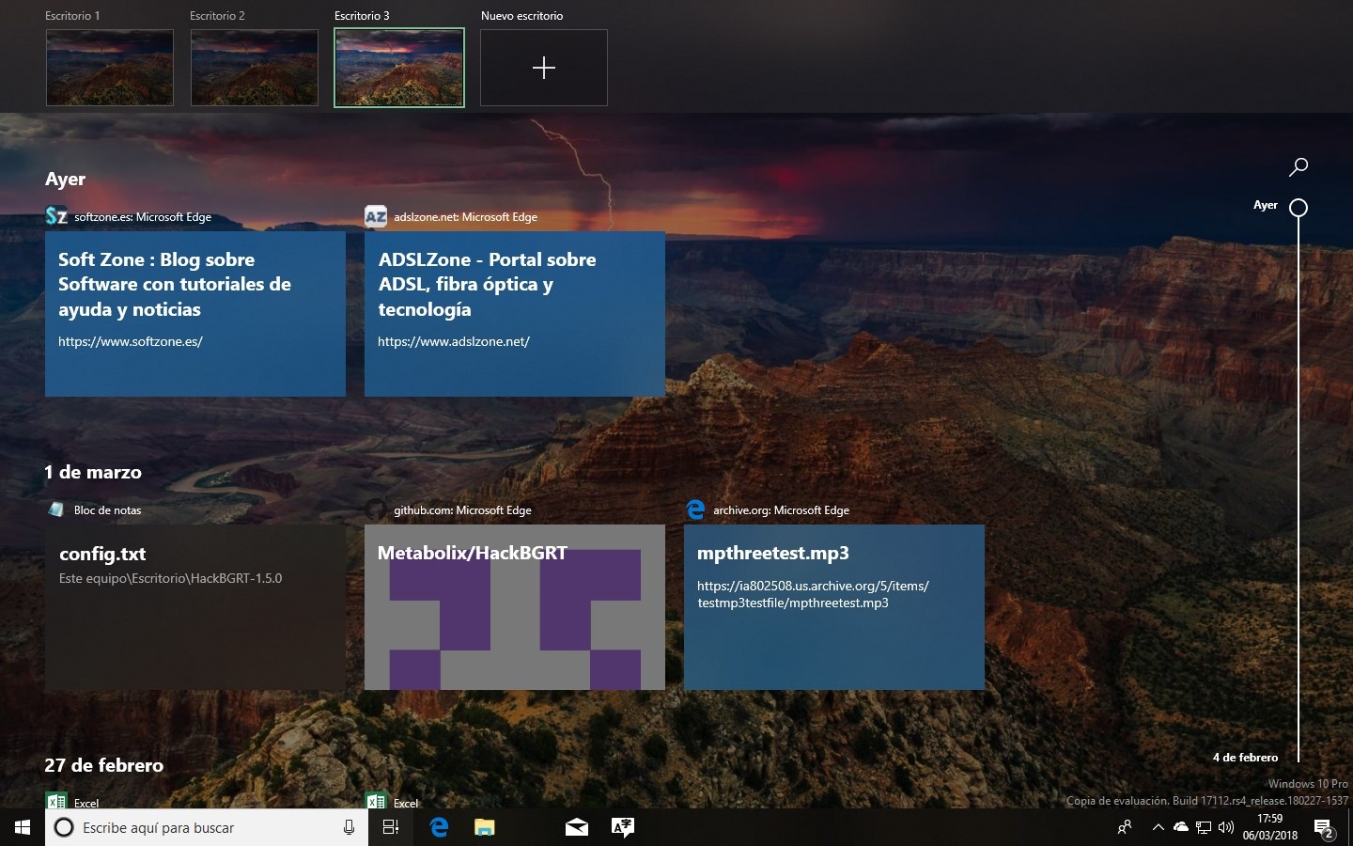The height and width of the screenshot is (846, 1353).
Task: Select the Escritorio 3 desktop thumbnail
Action: [x=399, y=68]
